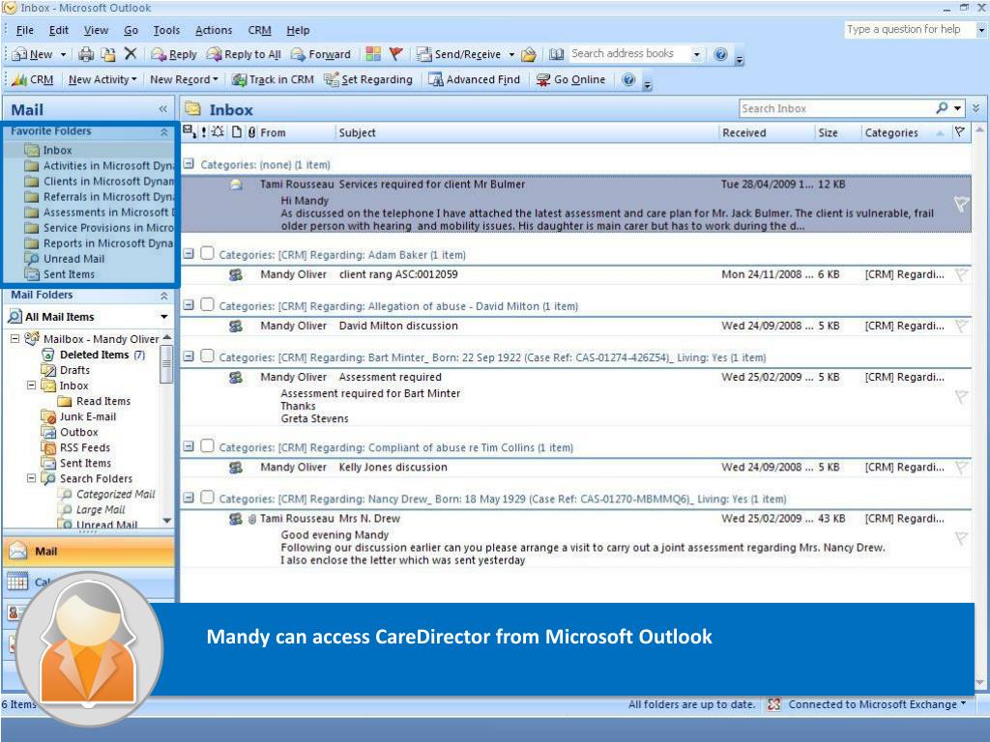Click the Type a question for help box
The width and height of the screenshot is (990, 742).
tap(908, 30)
